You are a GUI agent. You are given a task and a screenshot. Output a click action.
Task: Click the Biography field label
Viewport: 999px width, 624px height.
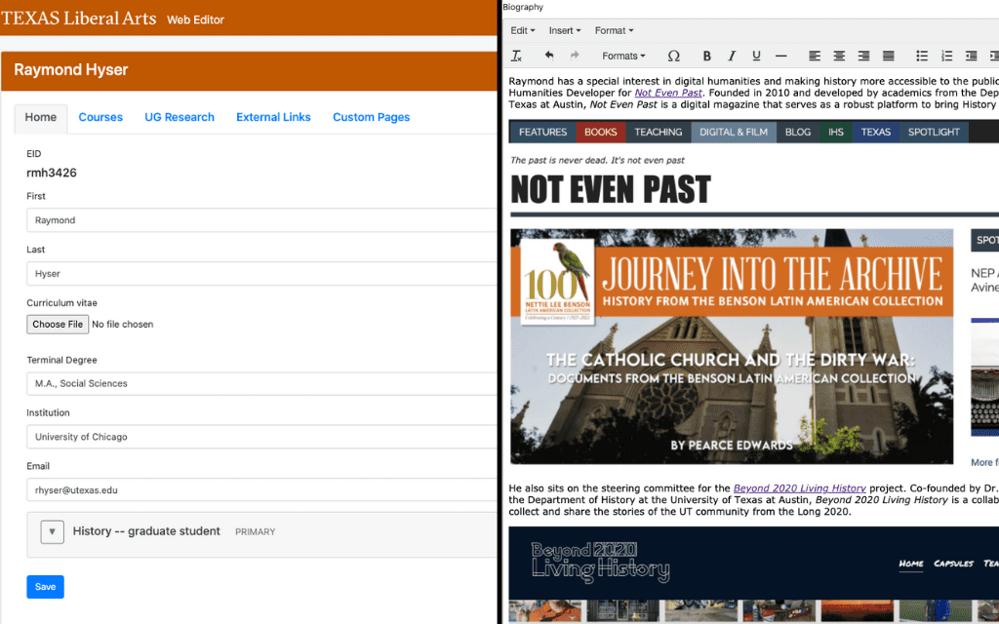523,7
